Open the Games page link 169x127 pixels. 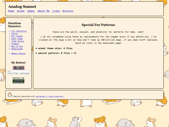point(31,11)
